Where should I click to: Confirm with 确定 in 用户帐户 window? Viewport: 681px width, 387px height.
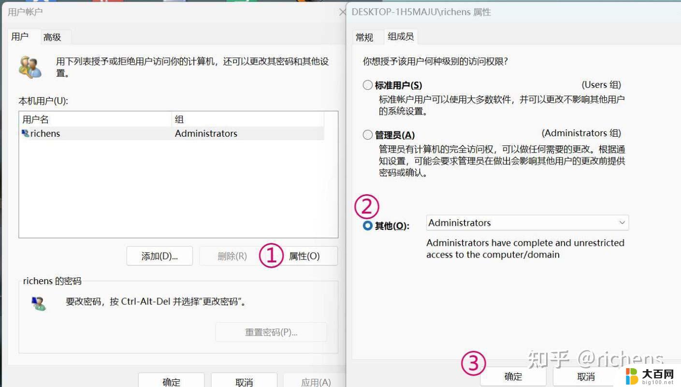[x=172, y=381]
